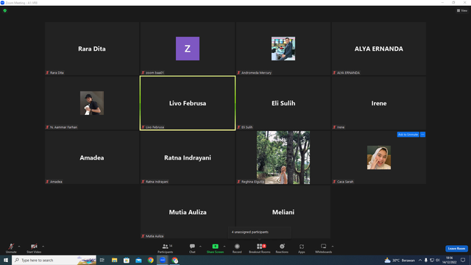
Task: Click the Leave Room button
Action: click(x=456, y=249)
